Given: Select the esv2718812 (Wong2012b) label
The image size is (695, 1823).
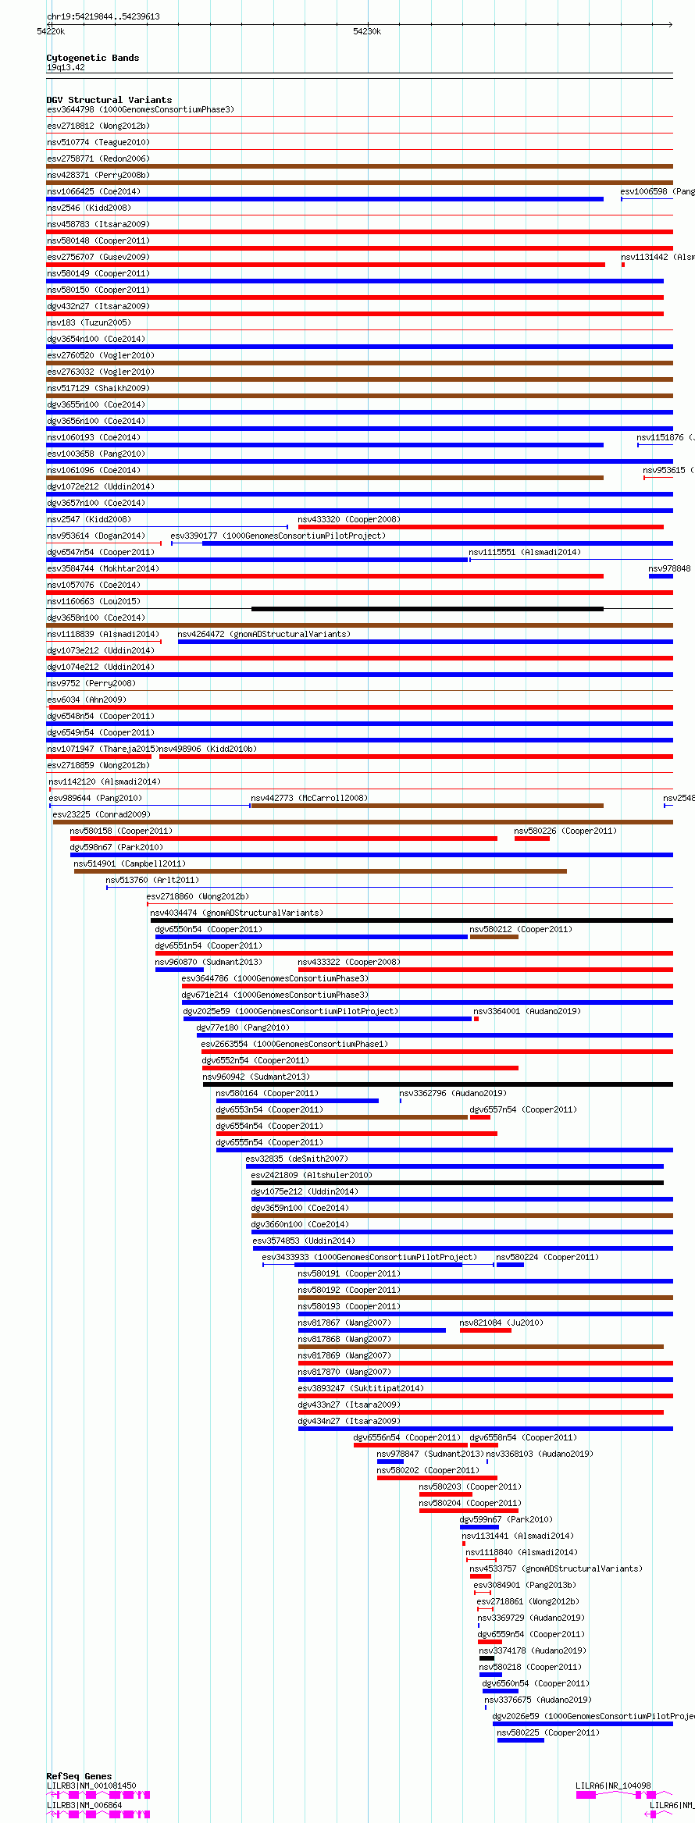Looking at the screenshot, I should 98,126.
